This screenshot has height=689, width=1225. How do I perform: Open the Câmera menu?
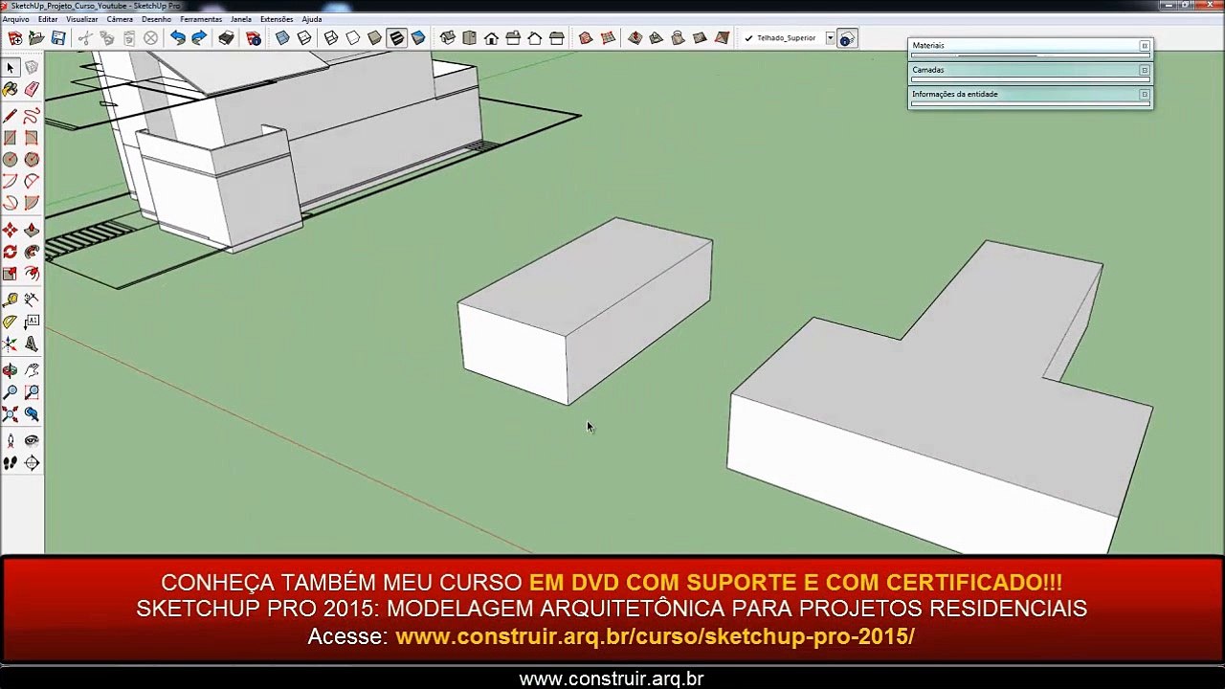tap(120, 19)
